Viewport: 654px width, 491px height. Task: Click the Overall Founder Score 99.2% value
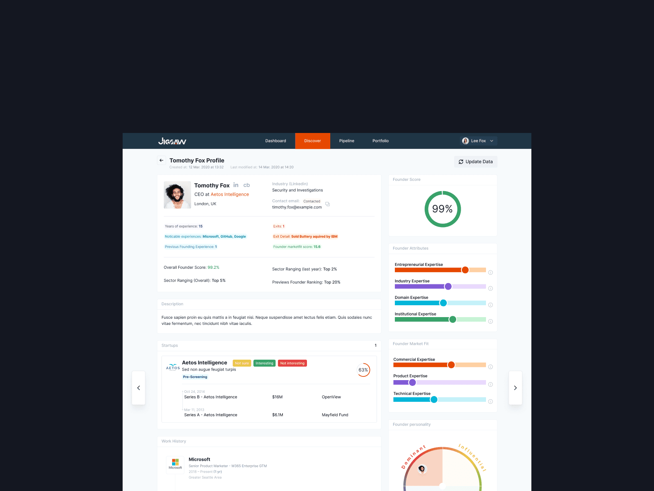tap(213, 268)
